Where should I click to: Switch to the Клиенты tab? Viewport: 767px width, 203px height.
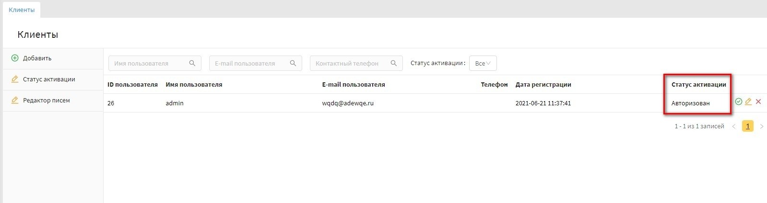pos(22,10)
